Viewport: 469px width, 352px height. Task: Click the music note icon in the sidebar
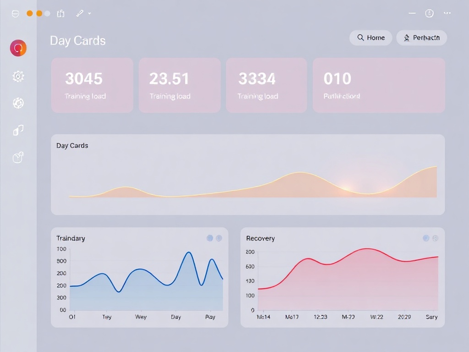[x=18, y=130]
